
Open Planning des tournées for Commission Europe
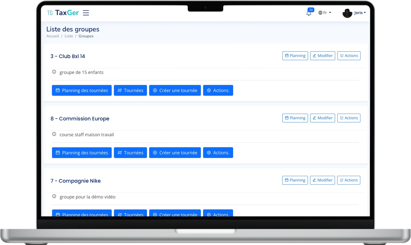pyautogui.click(x=82, y=153)
